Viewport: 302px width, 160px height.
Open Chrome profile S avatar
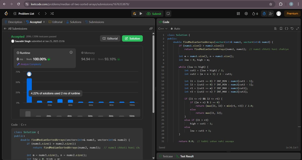(291, 4)
